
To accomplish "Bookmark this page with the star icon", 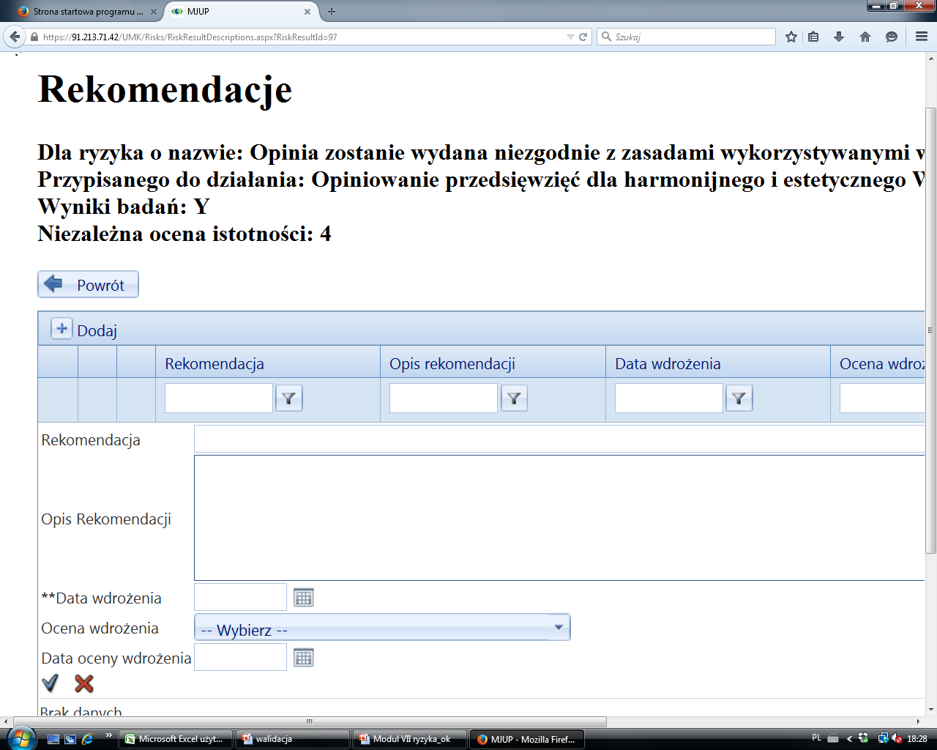I will (791, 37).
